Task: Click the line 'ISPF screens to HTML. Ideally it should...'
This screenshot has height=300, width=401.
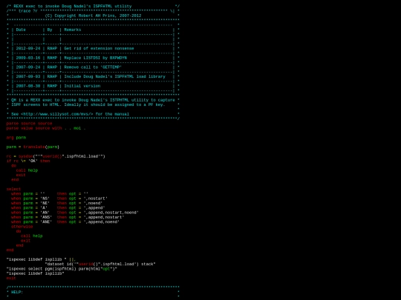Action: pyautogui.click(x=88, y=104)
